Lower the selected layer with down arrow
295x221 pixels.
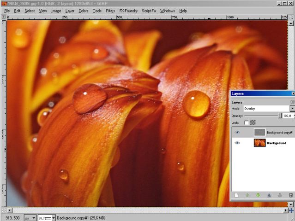pyautogui.click(x=258, y=195)
